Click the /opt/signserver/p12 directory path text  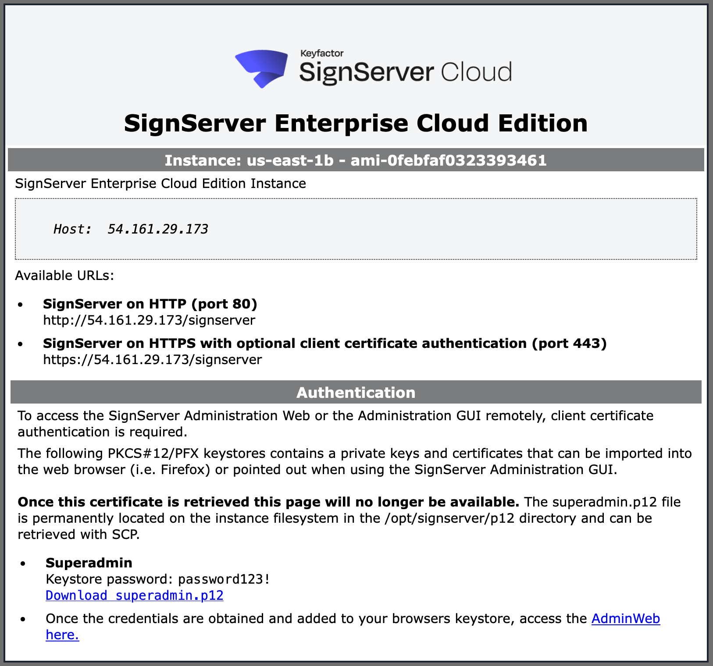449,518
